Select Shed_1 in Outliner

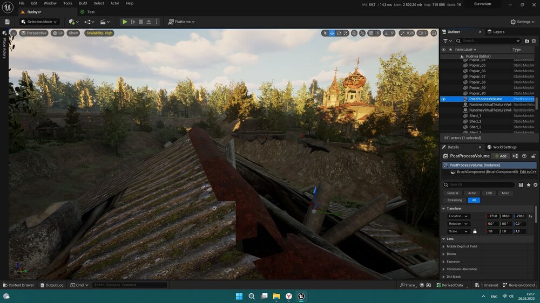[475, 116]
